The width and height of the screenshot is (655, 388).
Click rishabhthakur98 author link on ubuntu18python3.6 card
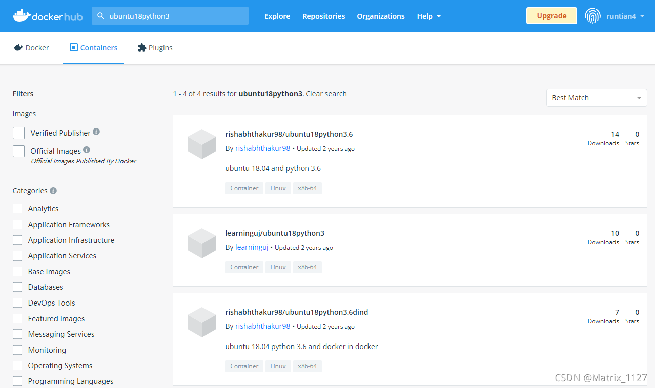[263, 148]
